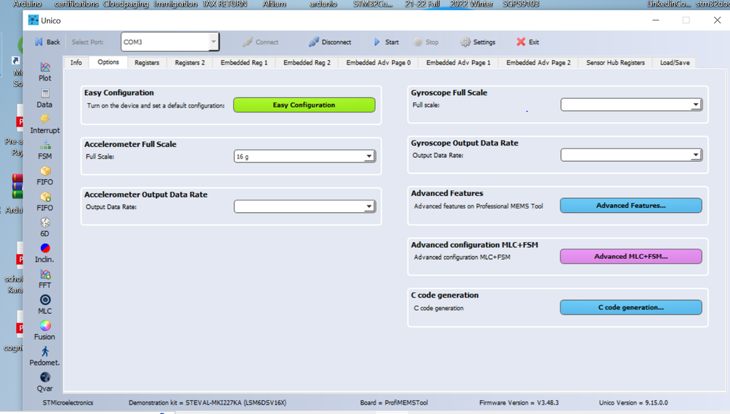Screen dimensions: 730x414
Task: Click the Advanced Features... button
Action: (631, 206)
